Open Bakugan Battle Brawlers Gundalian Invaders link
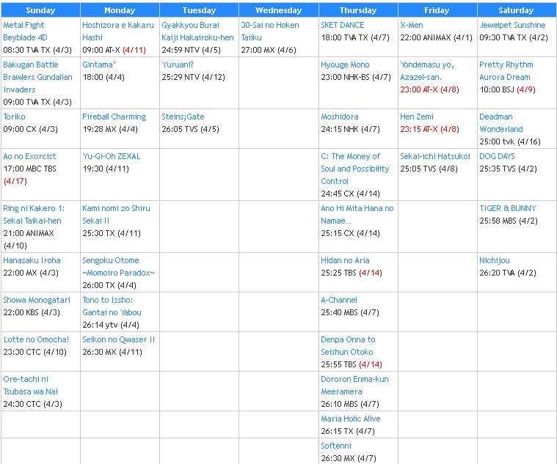 point(37,77)
